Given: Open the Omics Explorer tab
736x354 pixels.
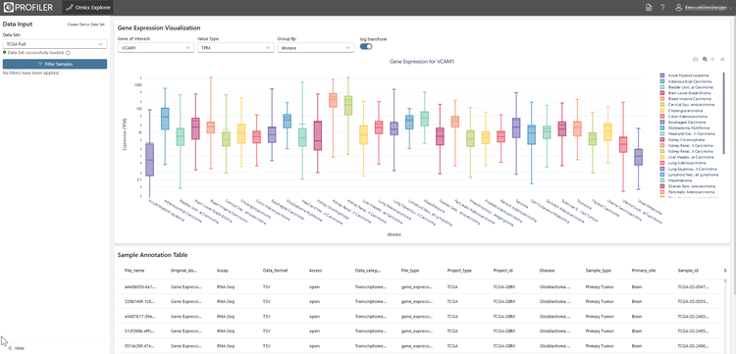Looking at the screenshot, I should (x=87, y=8).
